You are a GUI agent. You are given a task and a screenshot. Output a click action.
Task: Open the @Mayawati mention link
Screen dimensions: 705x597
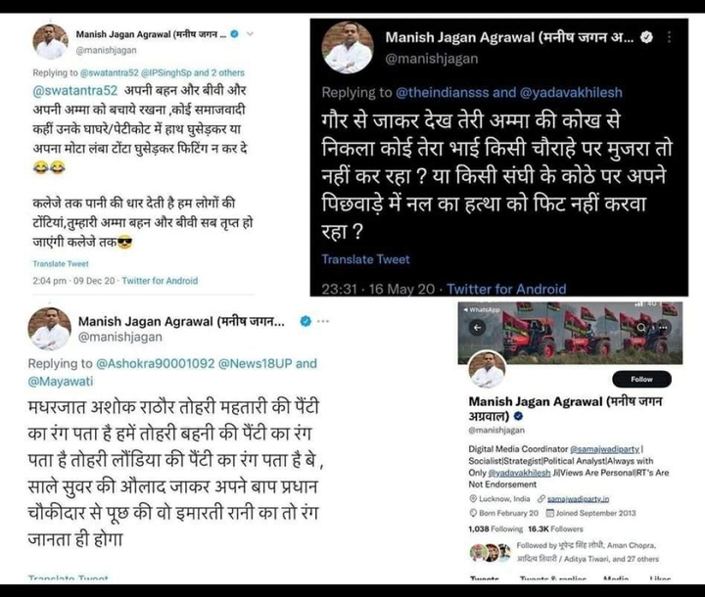[x=61, y=382]
